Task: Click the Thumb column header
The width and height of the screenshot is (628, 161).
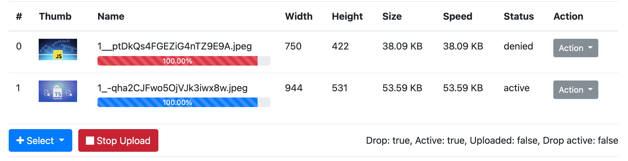Action: pyautogui.click(x=55, y=16)
